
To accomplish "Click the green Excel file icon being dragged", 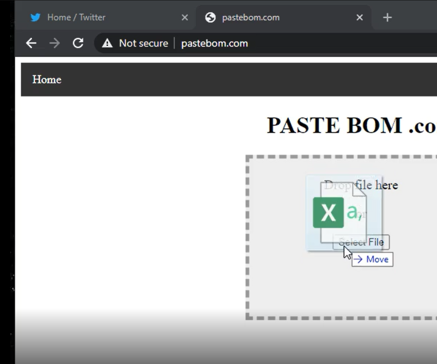I will [328, 211].
